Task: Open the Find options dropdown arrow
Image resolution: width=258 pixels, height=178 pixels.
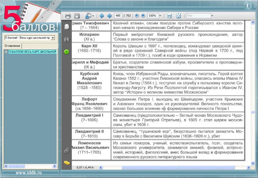Action: pos(212,15)
